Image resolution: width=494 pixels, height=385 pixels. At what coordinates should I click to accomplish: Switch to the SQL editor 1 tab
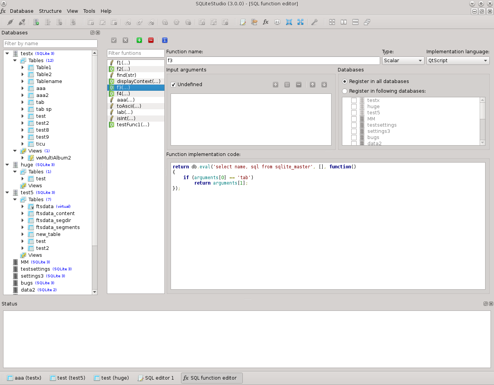click(156, 378)
